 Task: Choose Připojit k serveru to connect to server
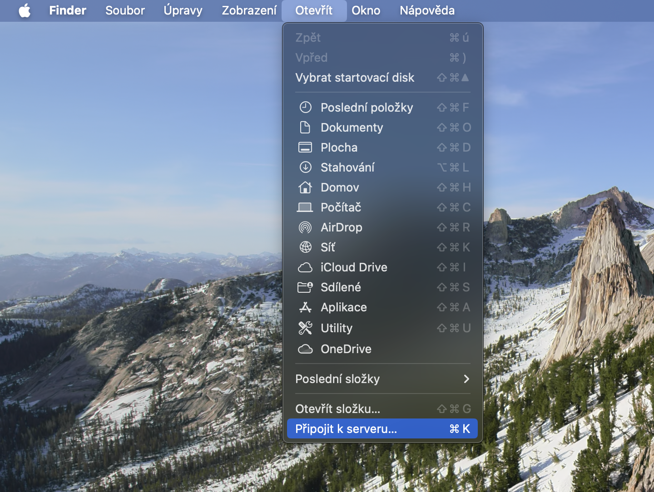[x=346, y=428]
